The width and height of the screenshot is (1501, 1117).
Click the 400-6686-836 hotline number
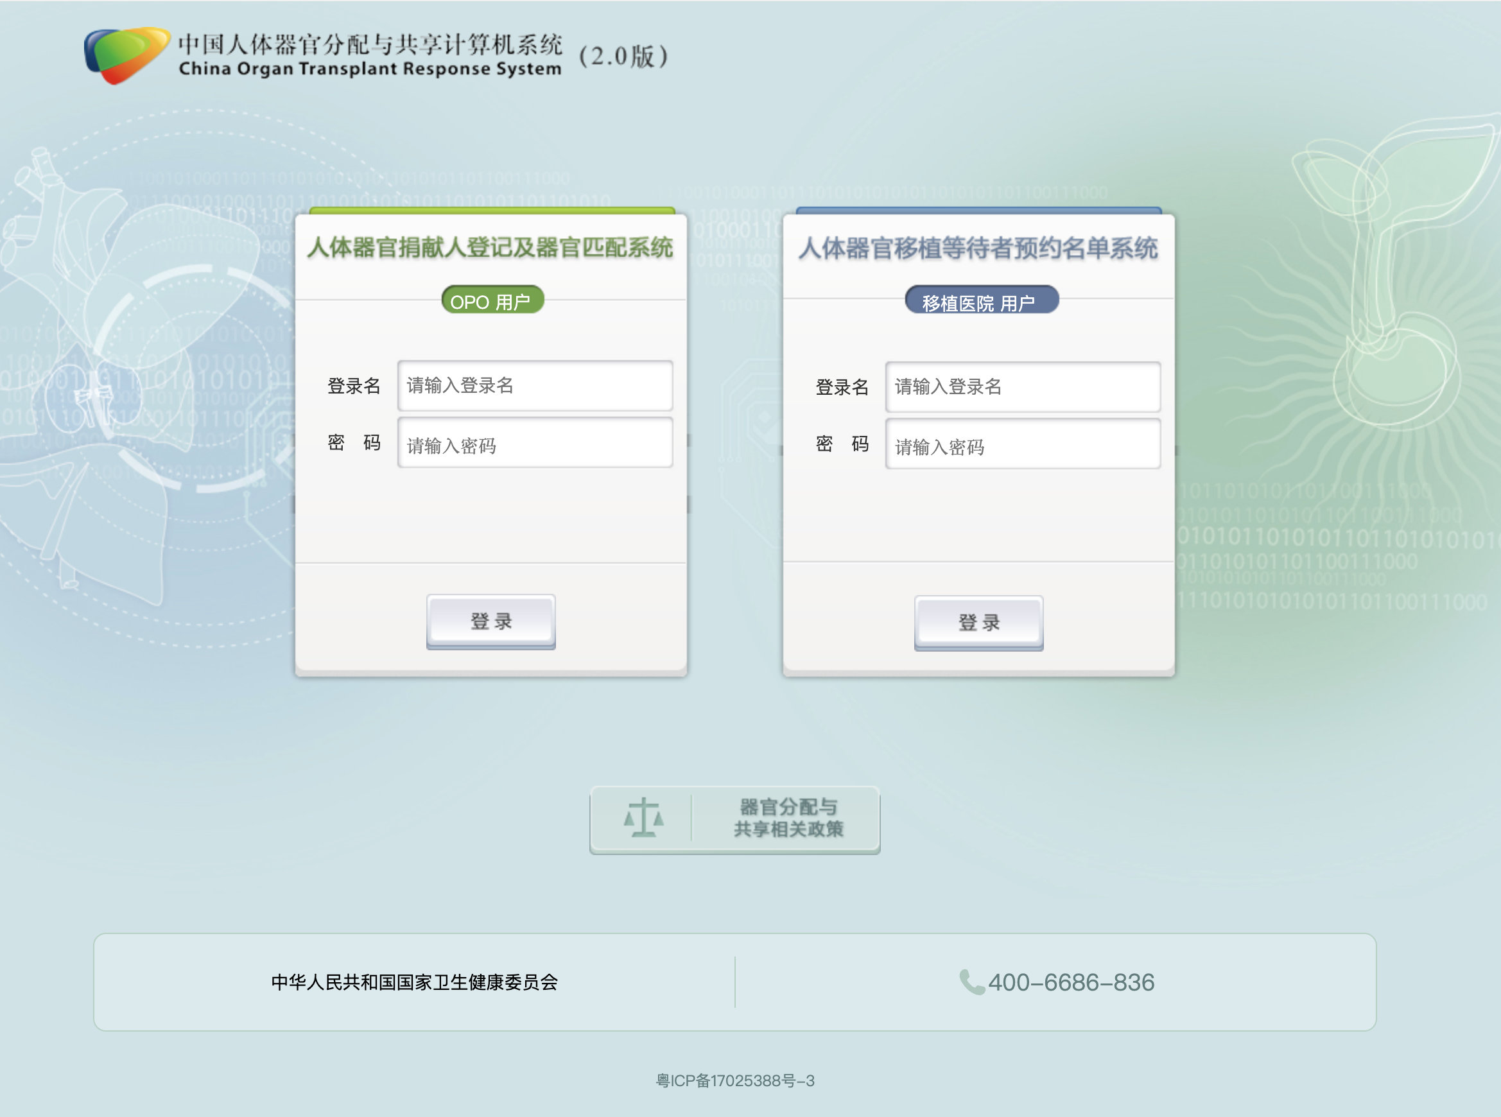pyautogui.click(x=1071, y=982)
